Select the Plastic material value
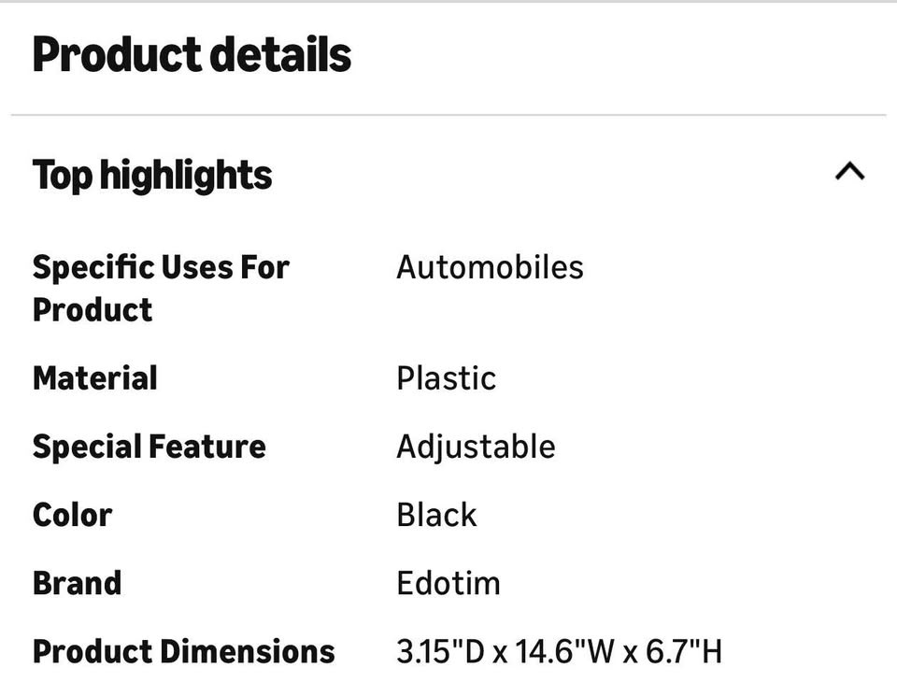This screenshot has height=682, width=897. (446, 378)
